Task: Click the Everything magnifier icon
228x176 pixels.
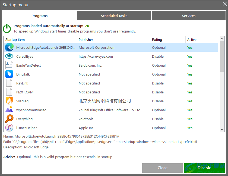Action: 9,119
